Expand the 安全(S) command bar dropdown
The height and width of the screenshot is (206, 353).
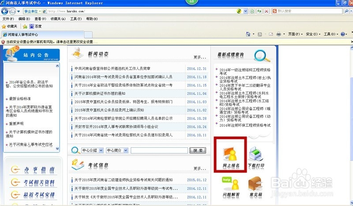point(313,34)
